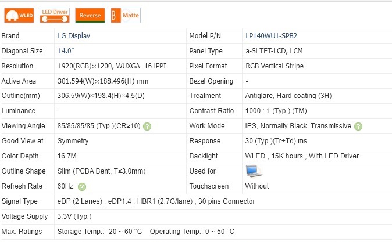Select the 60Hz refresh rate value
Viewport: 392px width, 242px height.
[66, 186]
